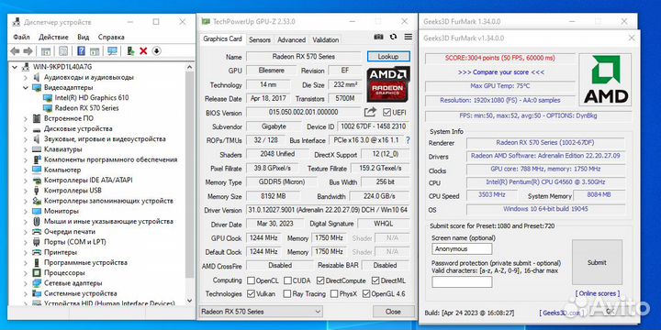Click the Screen name field containing Anonymous
The image size is (661, 330).
(x=462, y=248)
